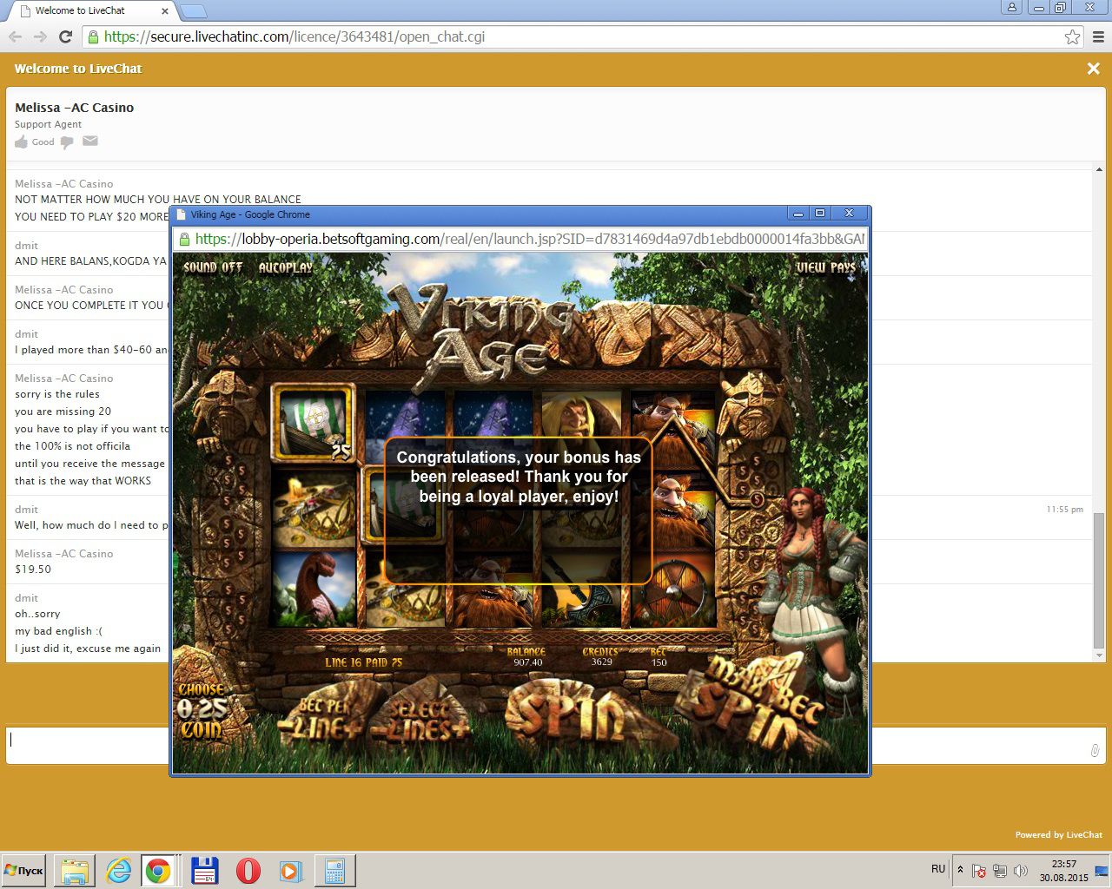Open Calculator from the taskbar
Image resolution: width=1112 pixels, height=889 pixels.
pos(334,871)
